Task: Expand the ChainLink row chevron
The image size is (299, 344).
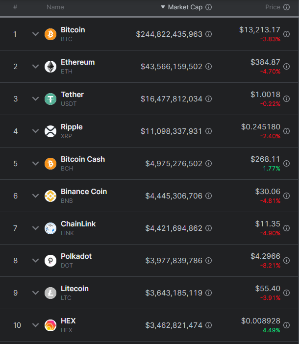Action: [x=36, y=228]
